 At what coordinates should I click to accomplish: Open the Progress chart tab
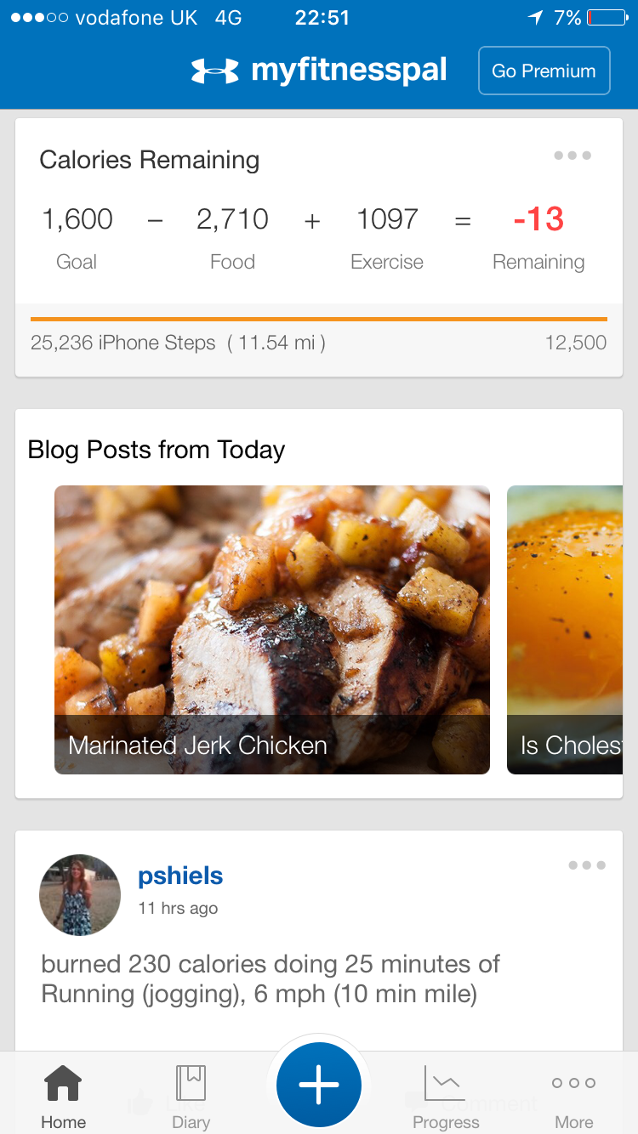tap(446, 1097)
